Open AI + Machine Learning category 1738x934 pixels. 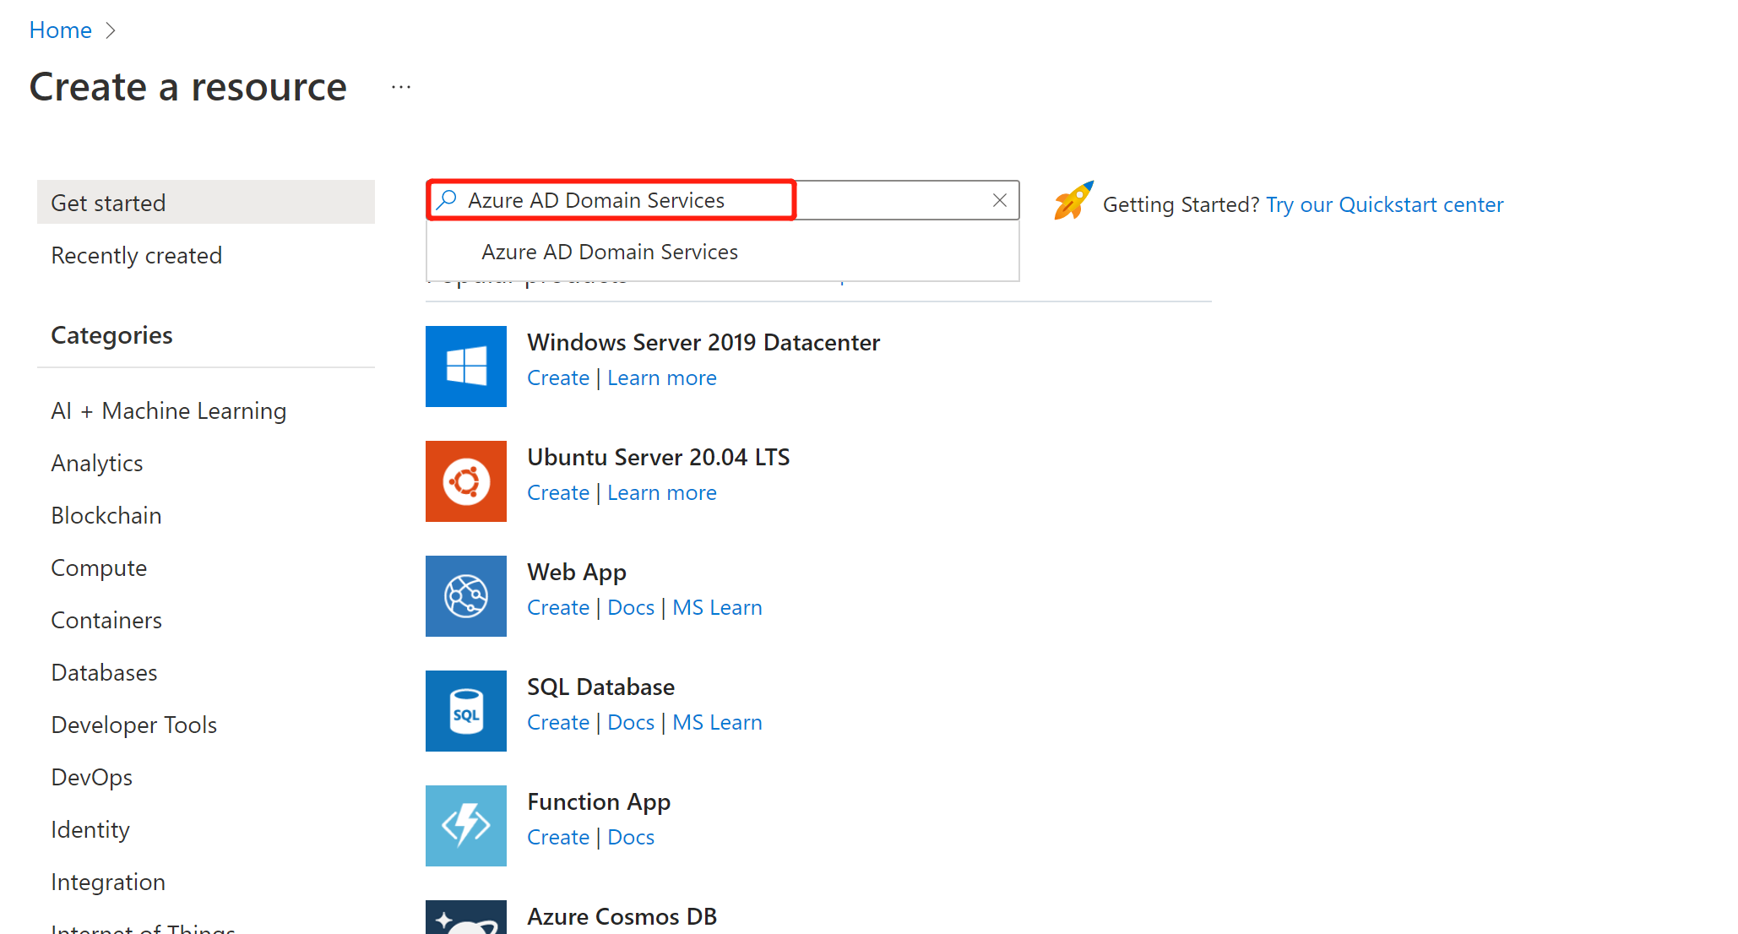[169, 410]
